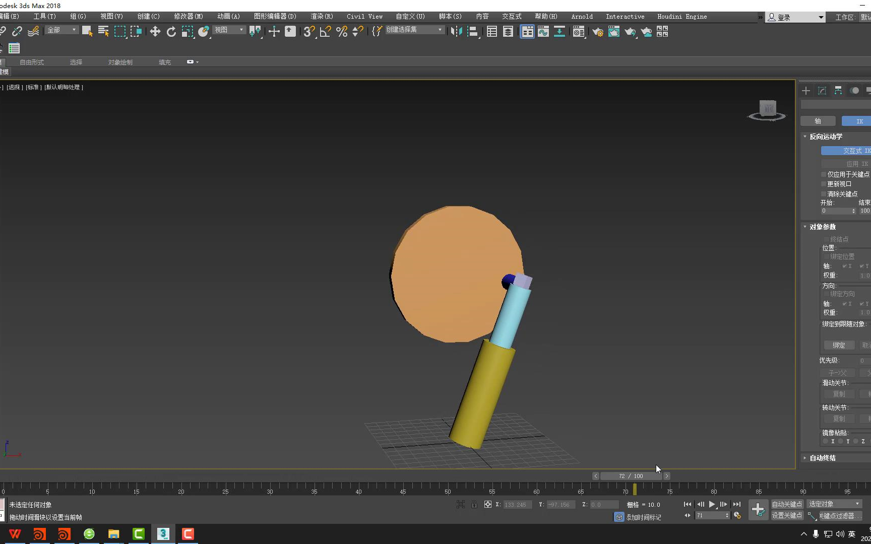
Task: Open the Render Setup dialog
Action: coord(597,32)
